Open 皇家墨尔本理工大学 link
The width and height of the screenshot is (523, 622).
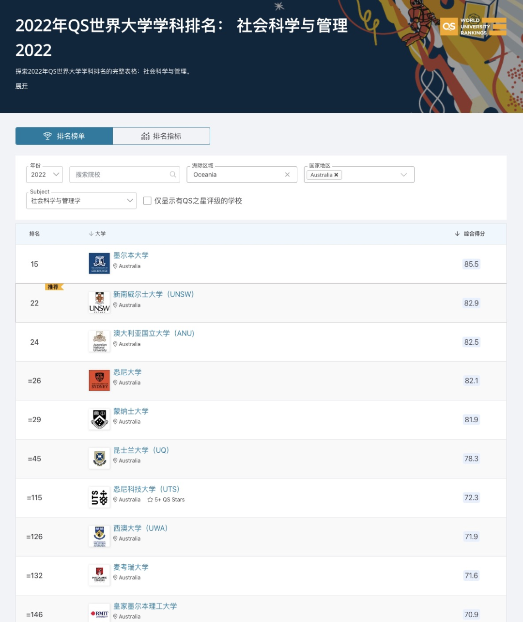145,606
